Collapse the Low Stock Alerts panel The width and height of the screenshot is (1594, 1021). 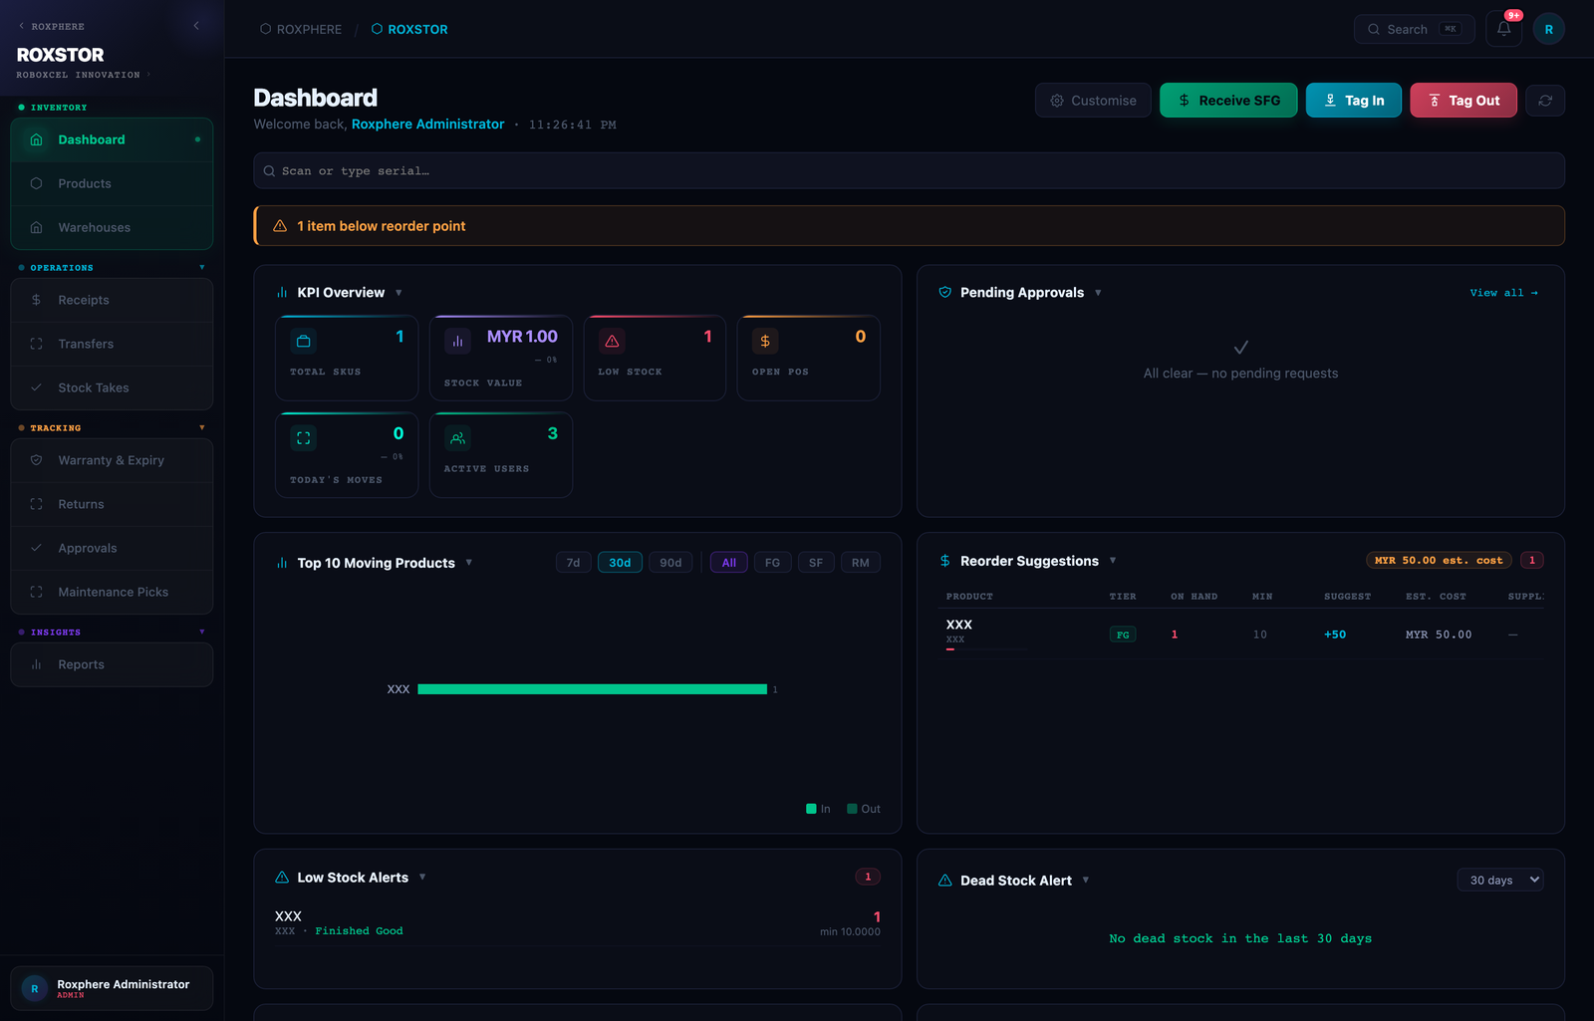(x=422, y=878)
